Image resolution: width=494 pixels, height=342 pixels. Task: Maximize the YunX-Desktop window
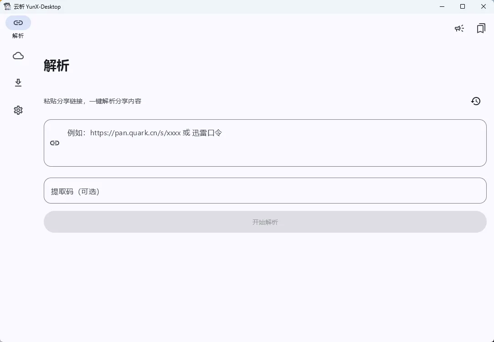pyautogui.click(x=463, y=7)
